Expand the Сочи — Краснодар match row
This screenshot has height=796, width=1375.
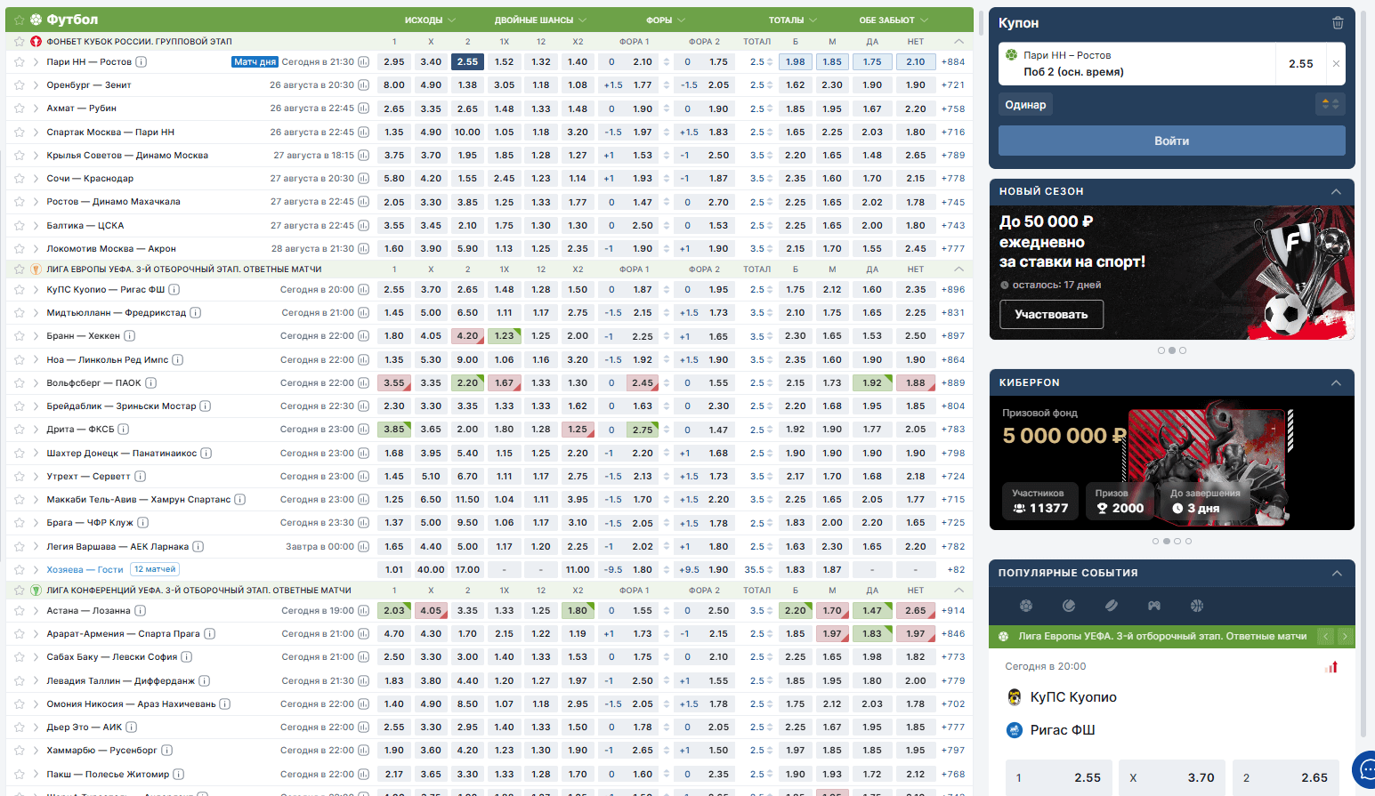click(36, 179)
